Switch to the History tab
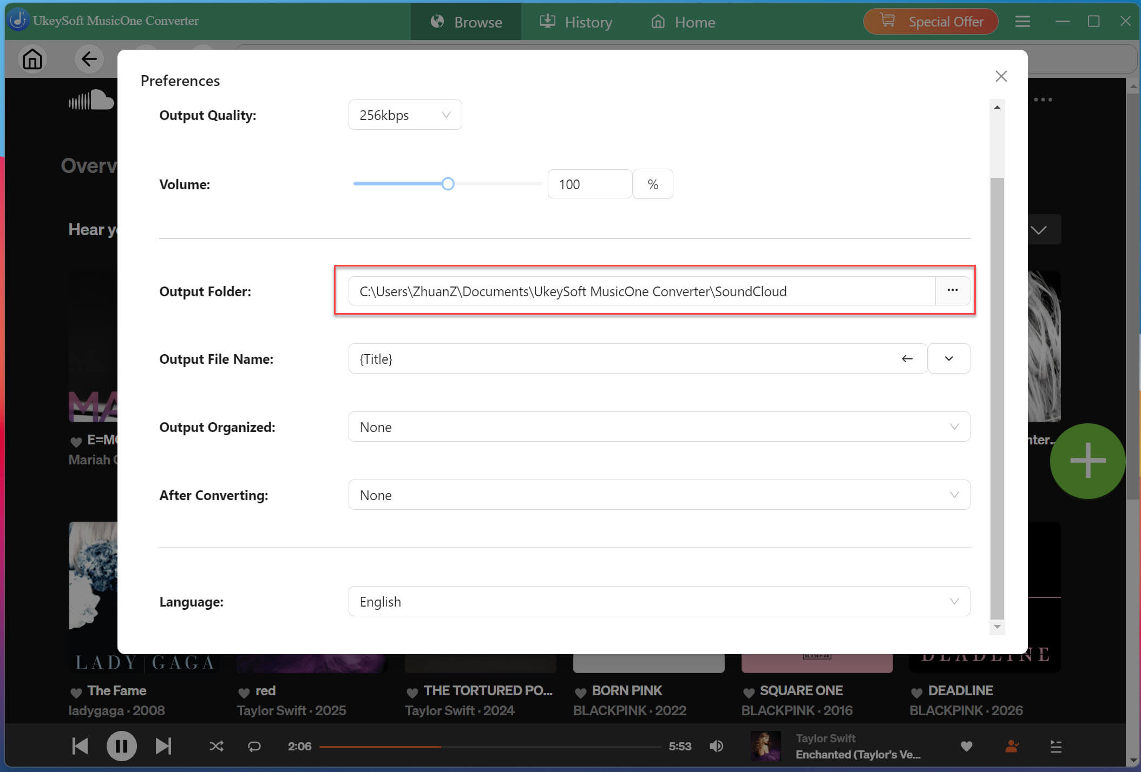 [576, 22]
